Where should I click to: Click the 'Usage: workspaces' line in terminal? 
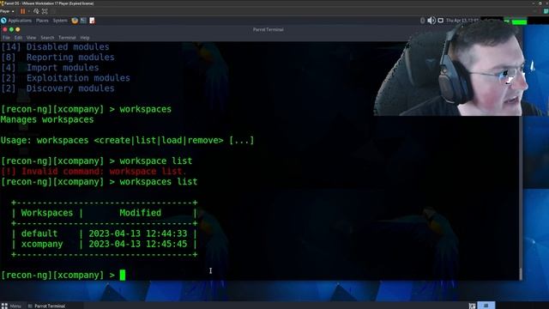coord(128,141)
